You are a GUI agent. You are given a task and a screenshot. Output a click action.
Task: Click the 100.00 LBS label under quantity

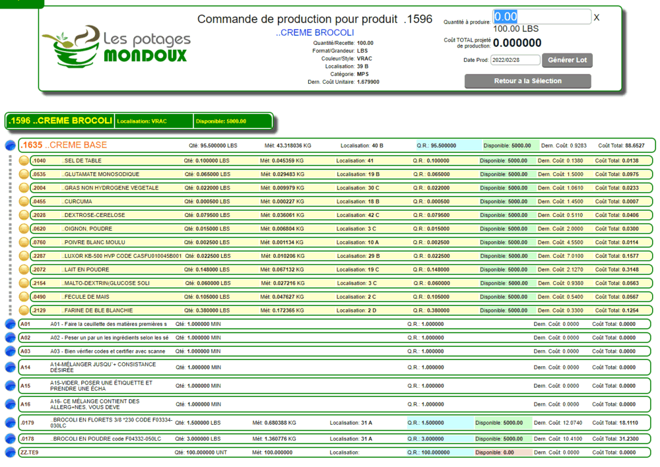click(515, 29)
